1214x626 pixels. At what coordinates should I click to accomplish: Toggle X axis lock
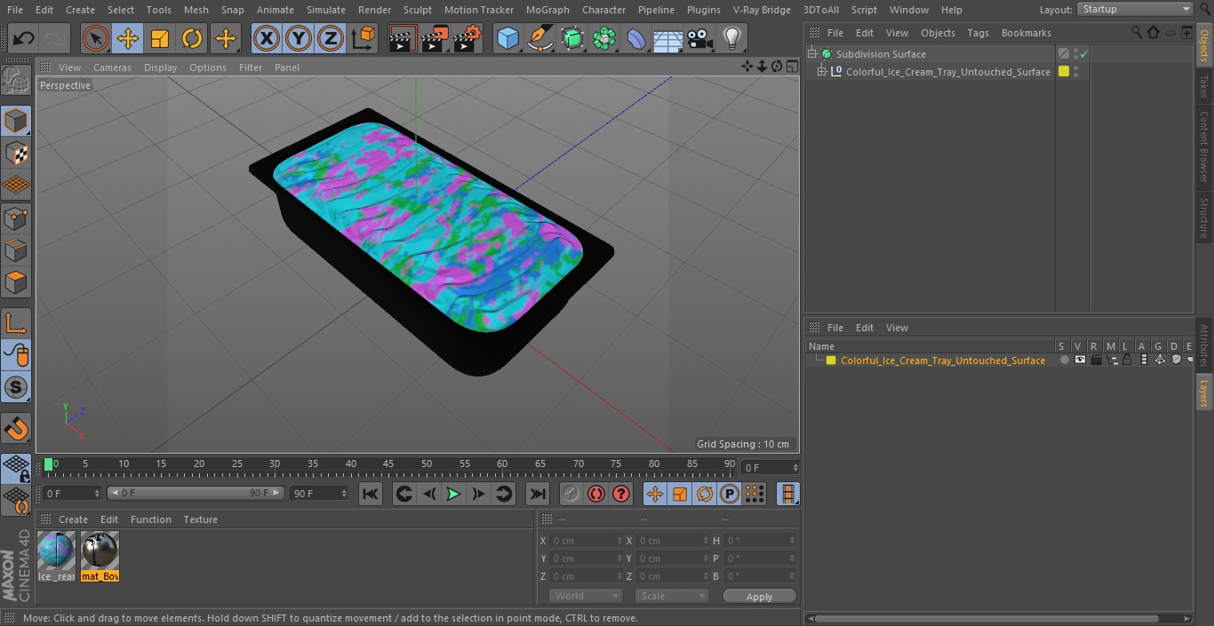coord(267,38)
